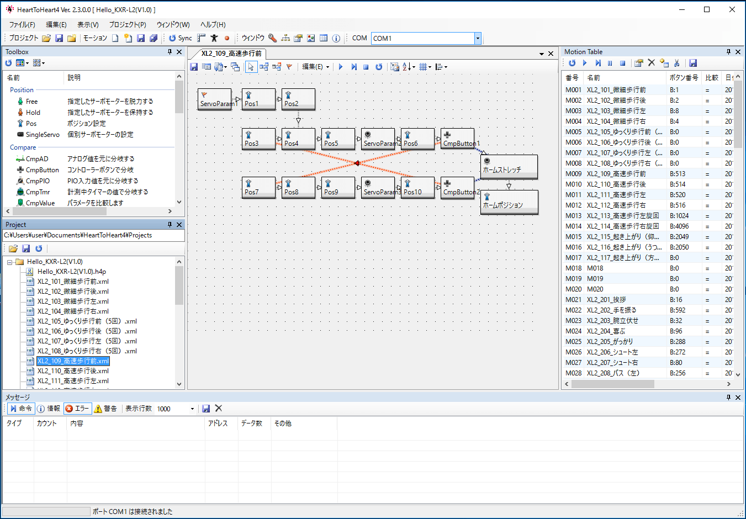Toggle the 情報 message filter

[49, 409]
